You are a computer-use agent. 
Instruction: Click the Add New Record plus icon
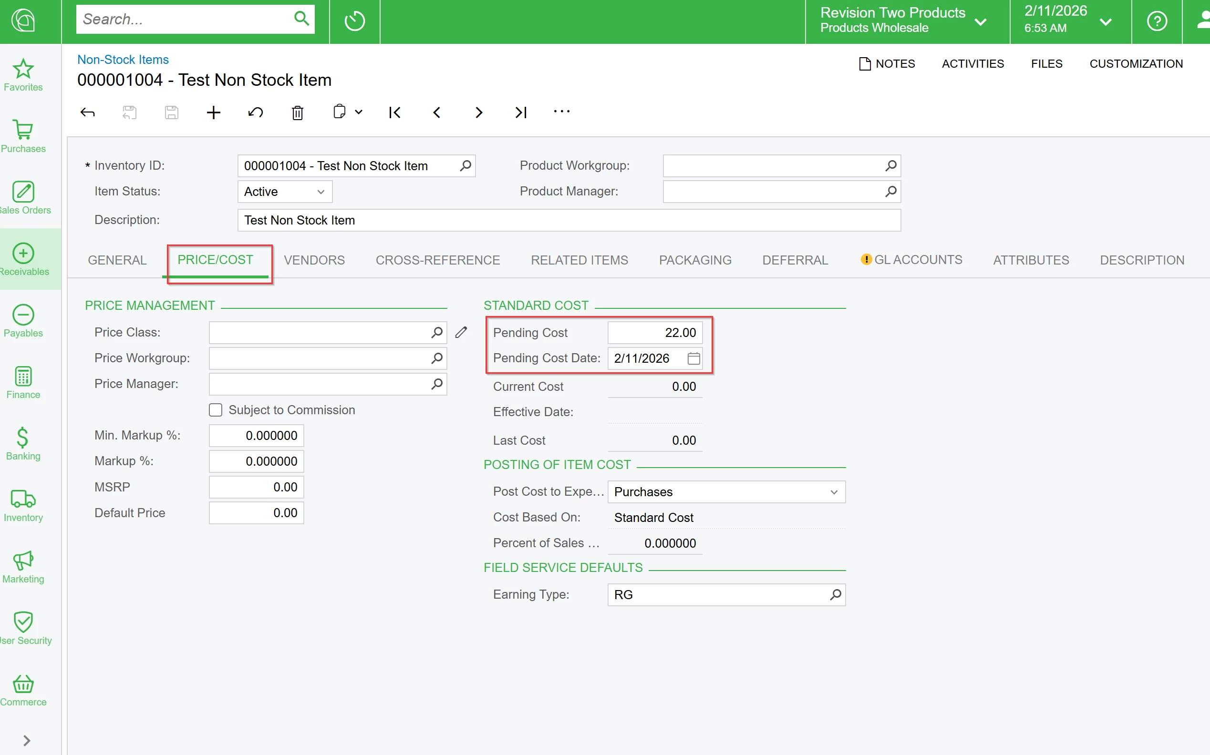pos(213,112)
